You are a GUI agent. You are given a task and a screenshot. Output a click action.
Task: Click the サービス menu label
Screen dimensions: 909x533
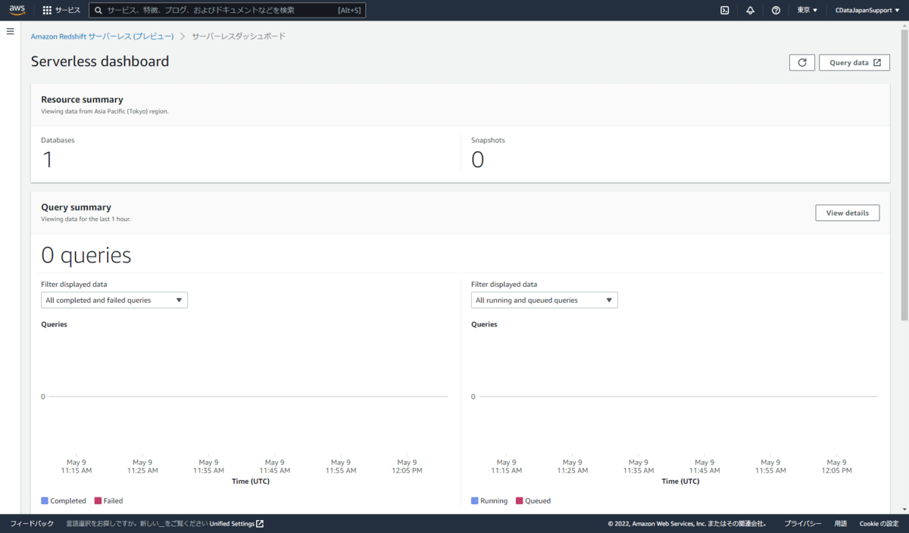pyautogui.click(x=67, y=11)
